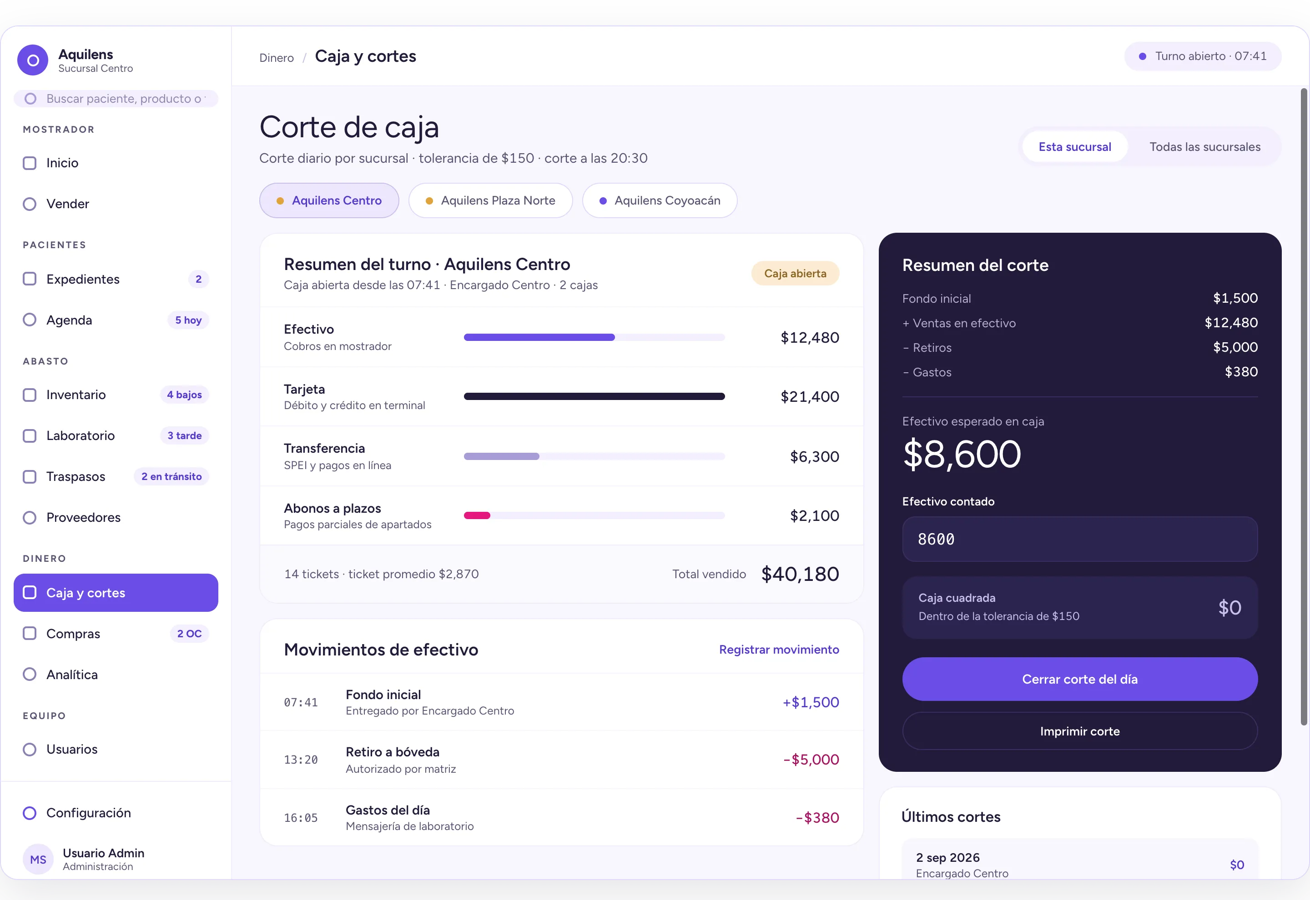This screenshot has height=900, width=1310.
Task: Click the Configuración sidebar icon
Action: coord(29,813)
